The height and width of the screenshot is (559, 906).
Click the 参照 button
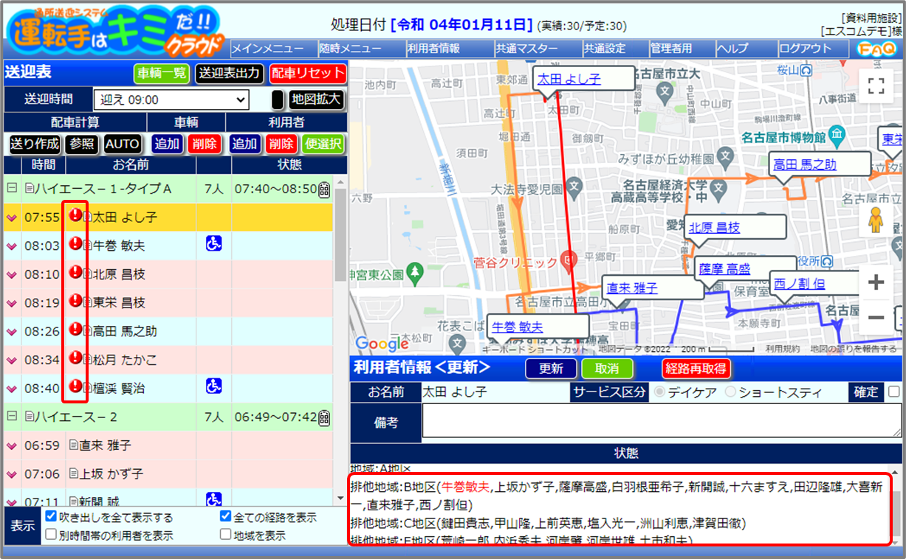click(82, 144)
